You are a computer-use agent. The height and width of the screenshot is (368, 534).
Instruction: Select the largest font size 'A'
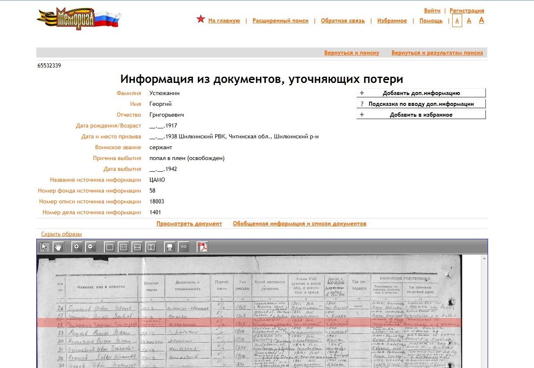(x=481, y=20)
